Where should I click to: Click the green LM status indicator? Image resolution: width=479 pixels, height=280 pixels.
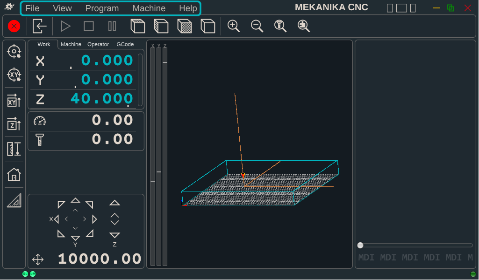(x=33, y=274)
